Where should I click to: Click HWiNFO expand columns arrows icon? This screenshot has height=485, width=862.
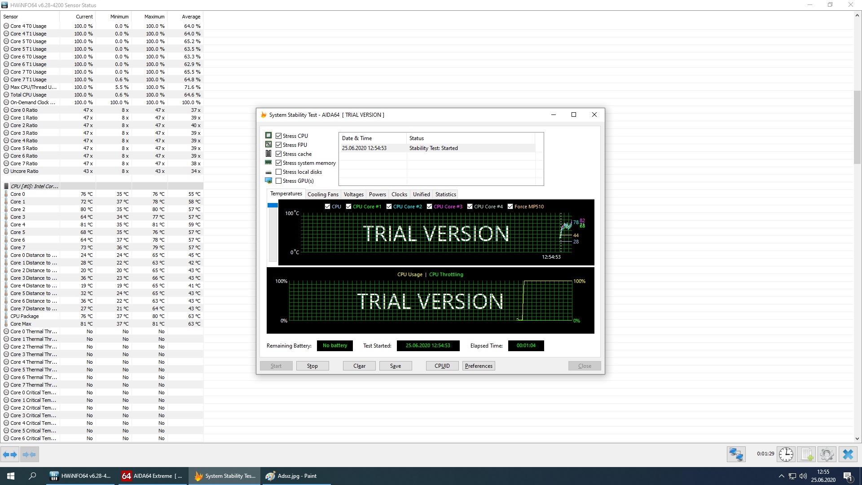[x=10, y=454]
